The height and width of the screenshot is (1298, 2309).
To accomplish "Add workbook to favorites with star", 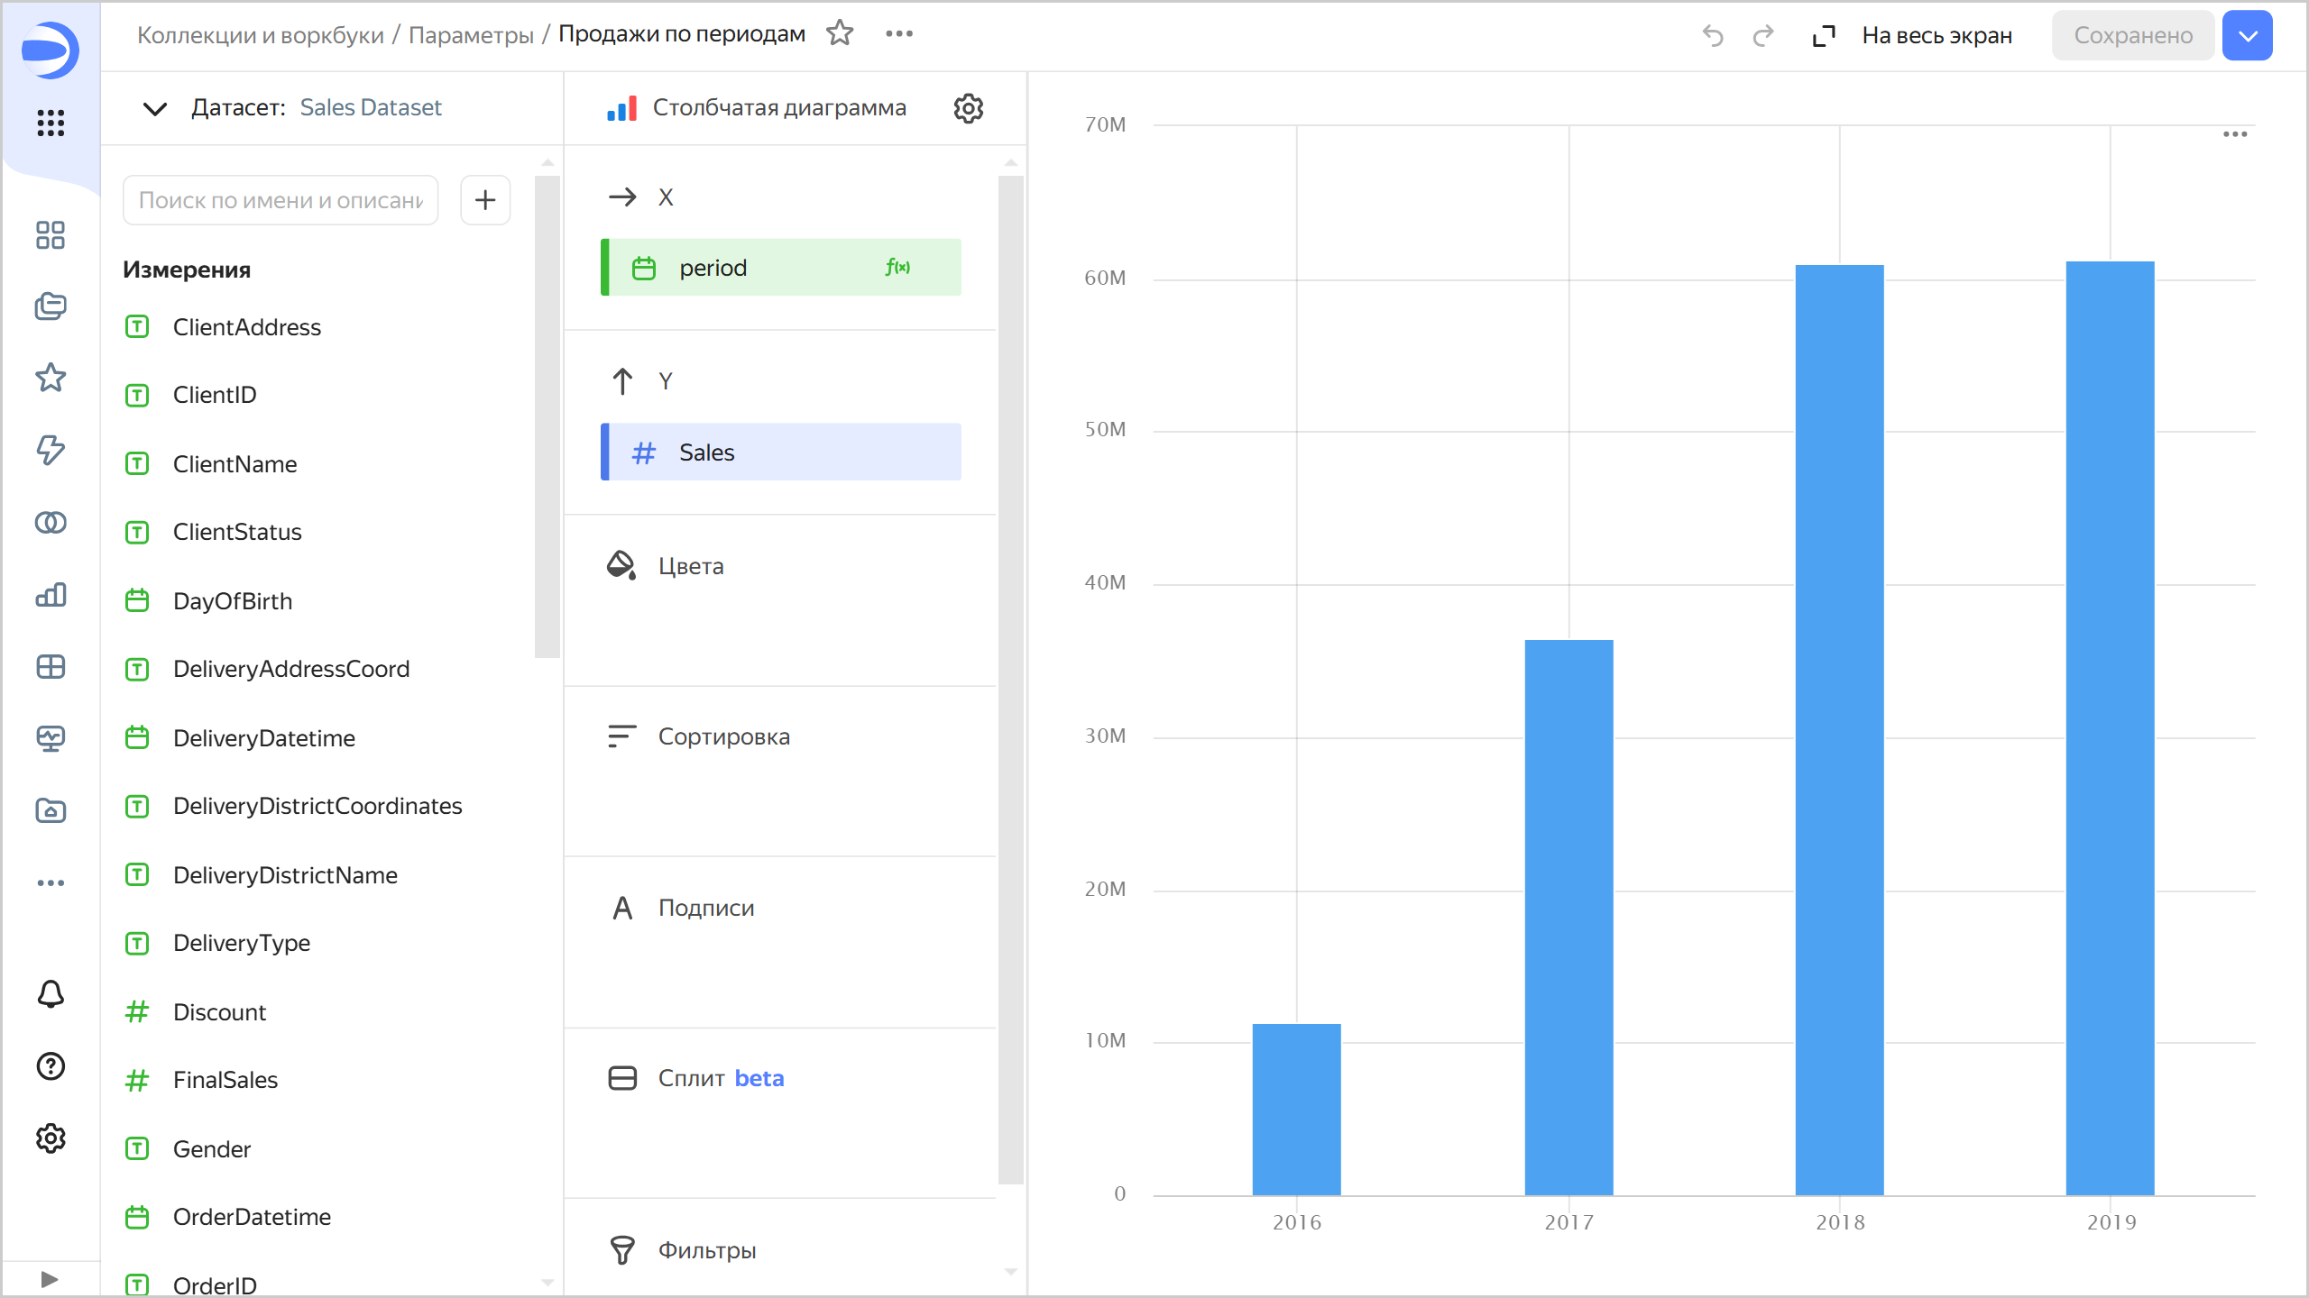I will coord(840,33).
